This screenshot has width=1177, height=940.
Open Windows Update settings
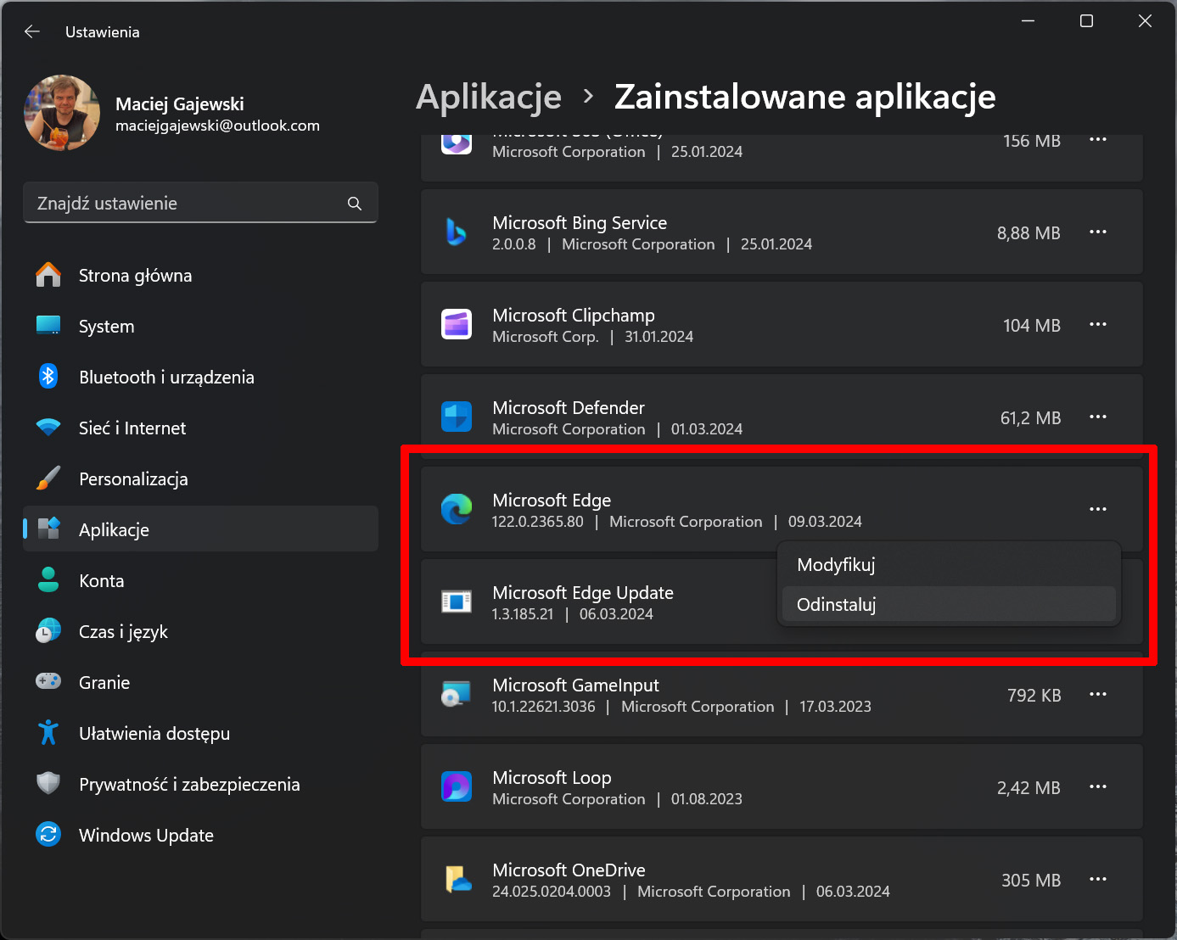pyautogui.click(x=200, y=835)
